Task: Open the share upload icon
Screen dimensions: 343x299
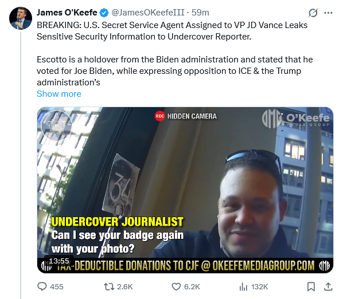Action: 328,286
